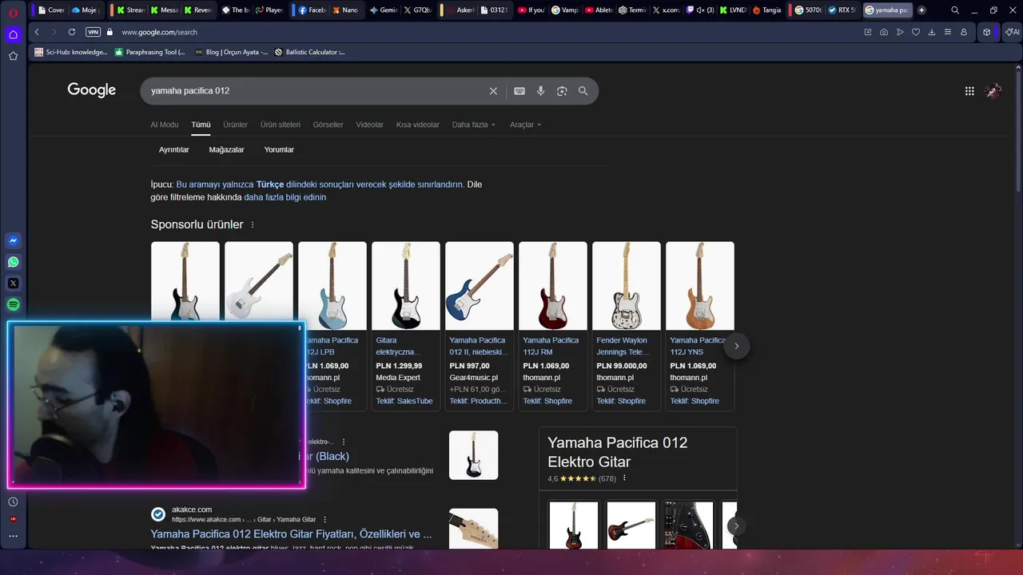Screen dimensions: 1023x575
Task: Open X (Twitter) sidebar panel
Action: 13,283
